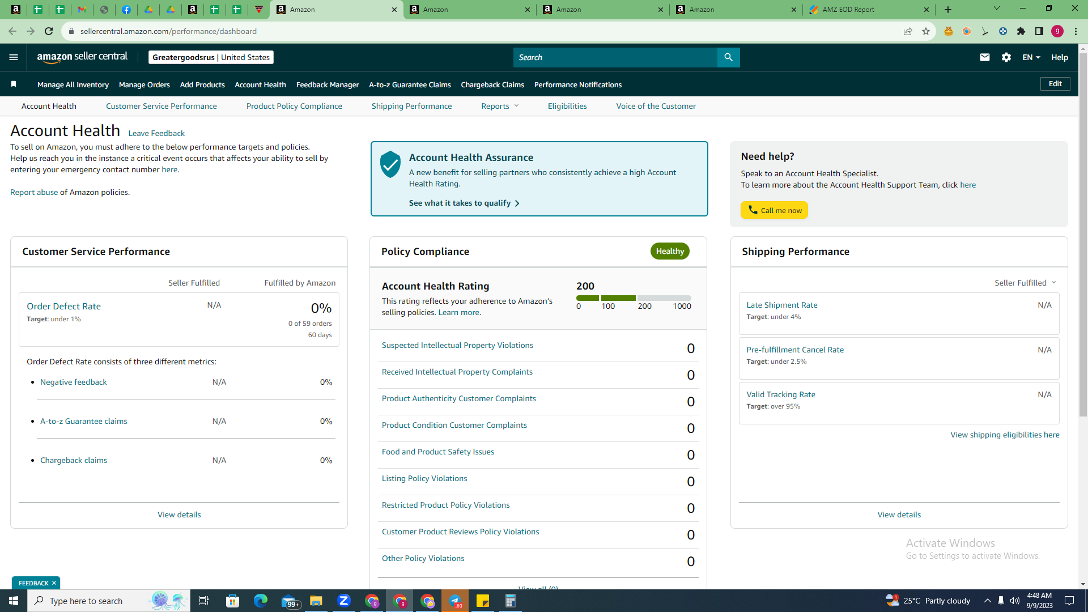Open Voice of the Customer tab
Screen dimensions: 1088x612
click(656, 106)
